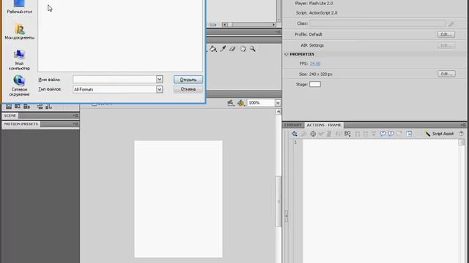Click the timeline horizontal scrollbar right arrow

point(273,25)
